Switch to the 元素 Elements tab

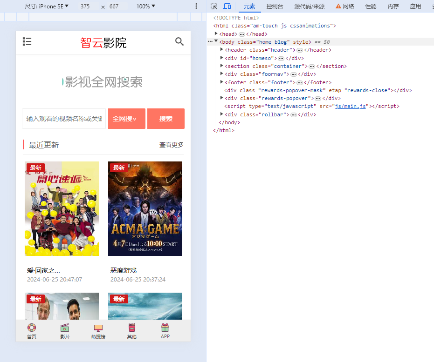pos(249,7)
